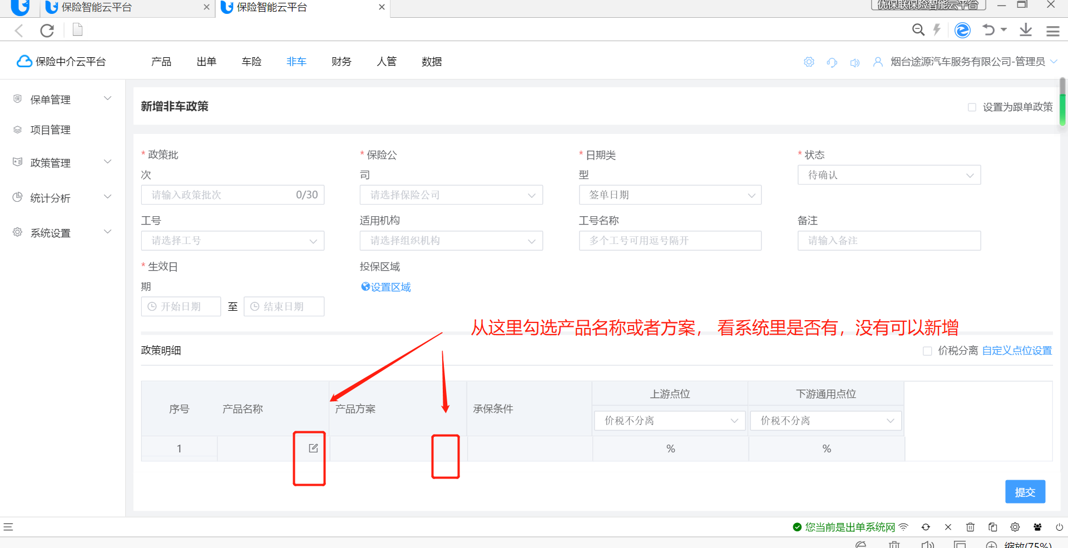Click the edit icon in 产品名称 cell

tap(313, 448)
